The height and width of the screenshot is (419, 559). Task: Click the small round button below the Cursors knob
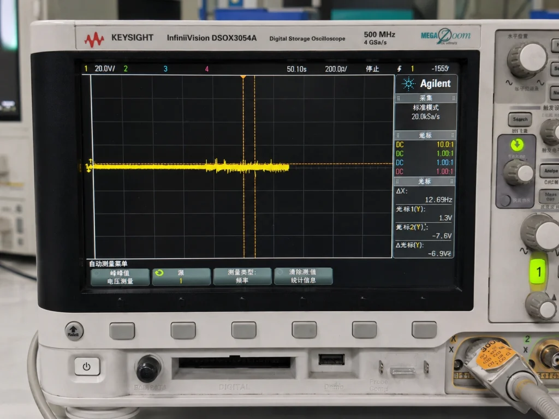coord(505,200)
